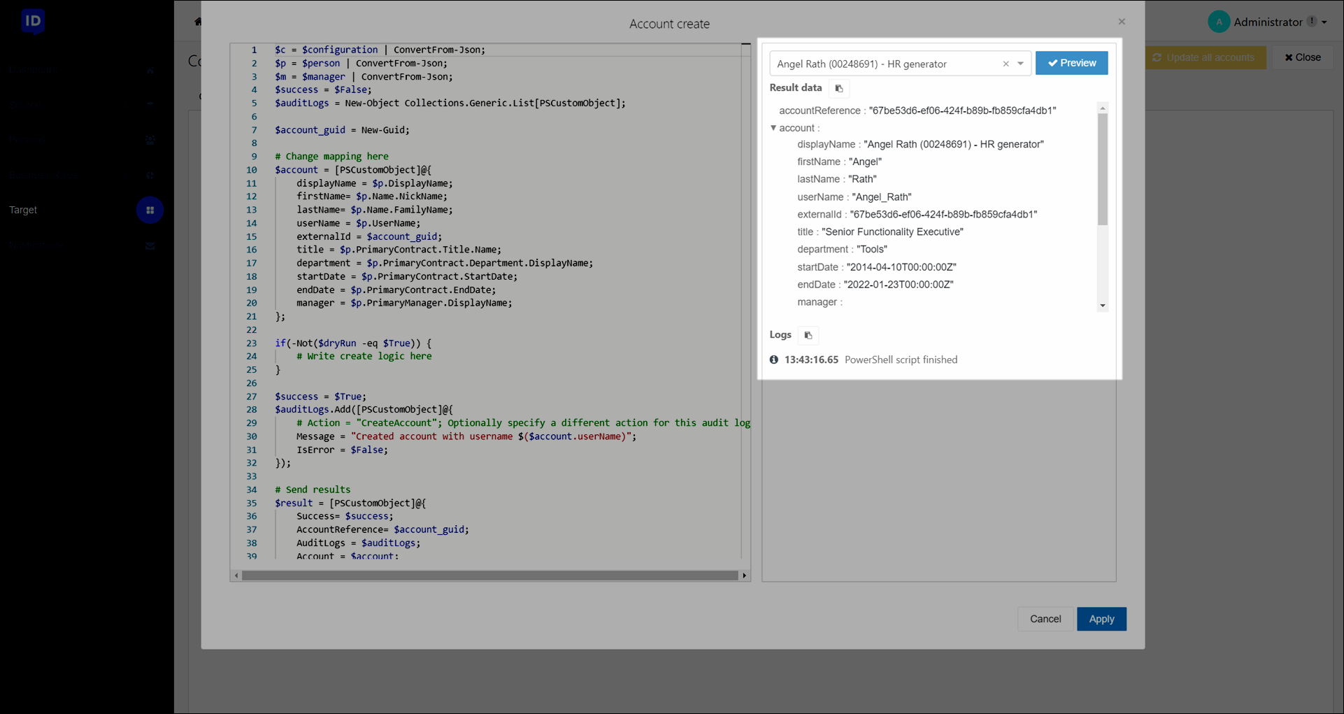The width and height of the screenshot is (1344, 714).
Task: Click the firstName "Angel" row
Action: tap(839, 162)
